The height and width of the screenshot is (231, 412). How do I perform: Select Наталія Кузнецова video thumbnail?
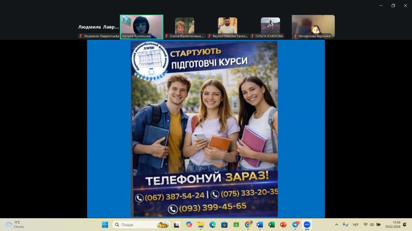coord(142,27)
